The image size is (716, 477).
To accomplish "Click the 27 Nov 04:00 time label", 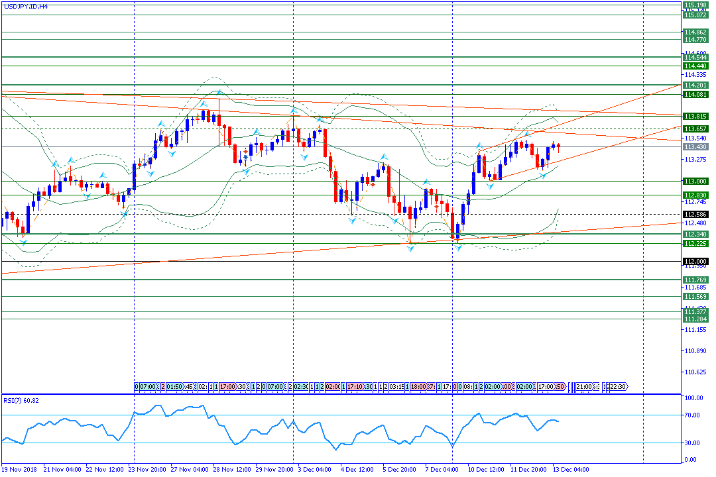I will click(190, 470).
